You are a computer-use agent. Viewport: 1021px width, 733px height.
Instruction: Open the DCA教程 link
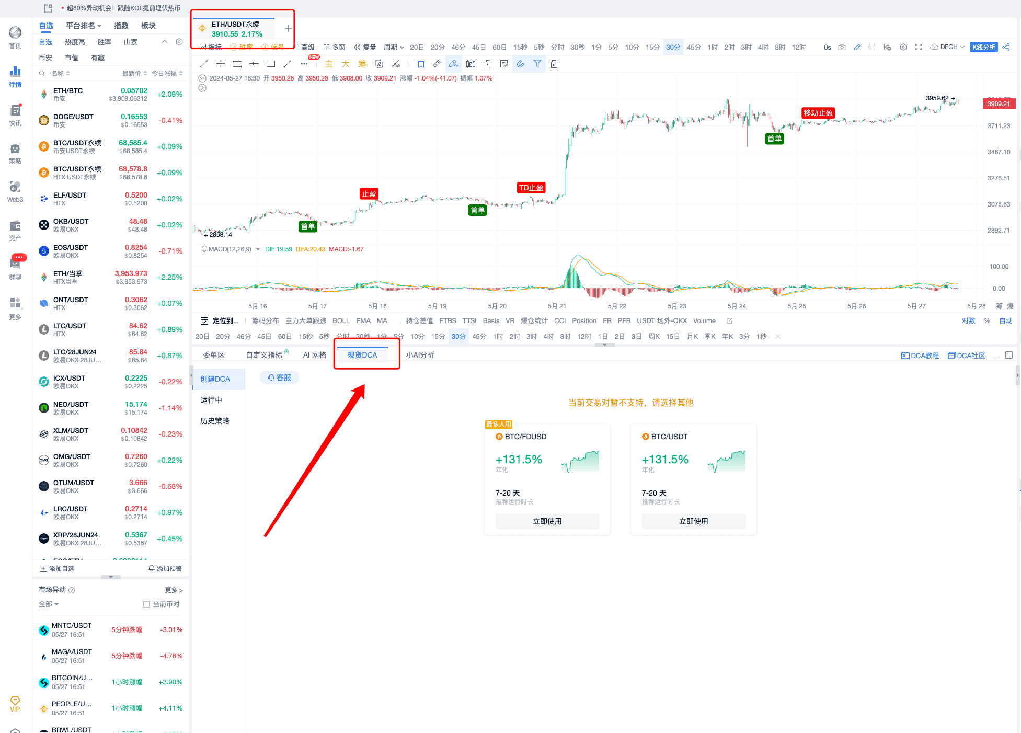[x=920, y=356]
